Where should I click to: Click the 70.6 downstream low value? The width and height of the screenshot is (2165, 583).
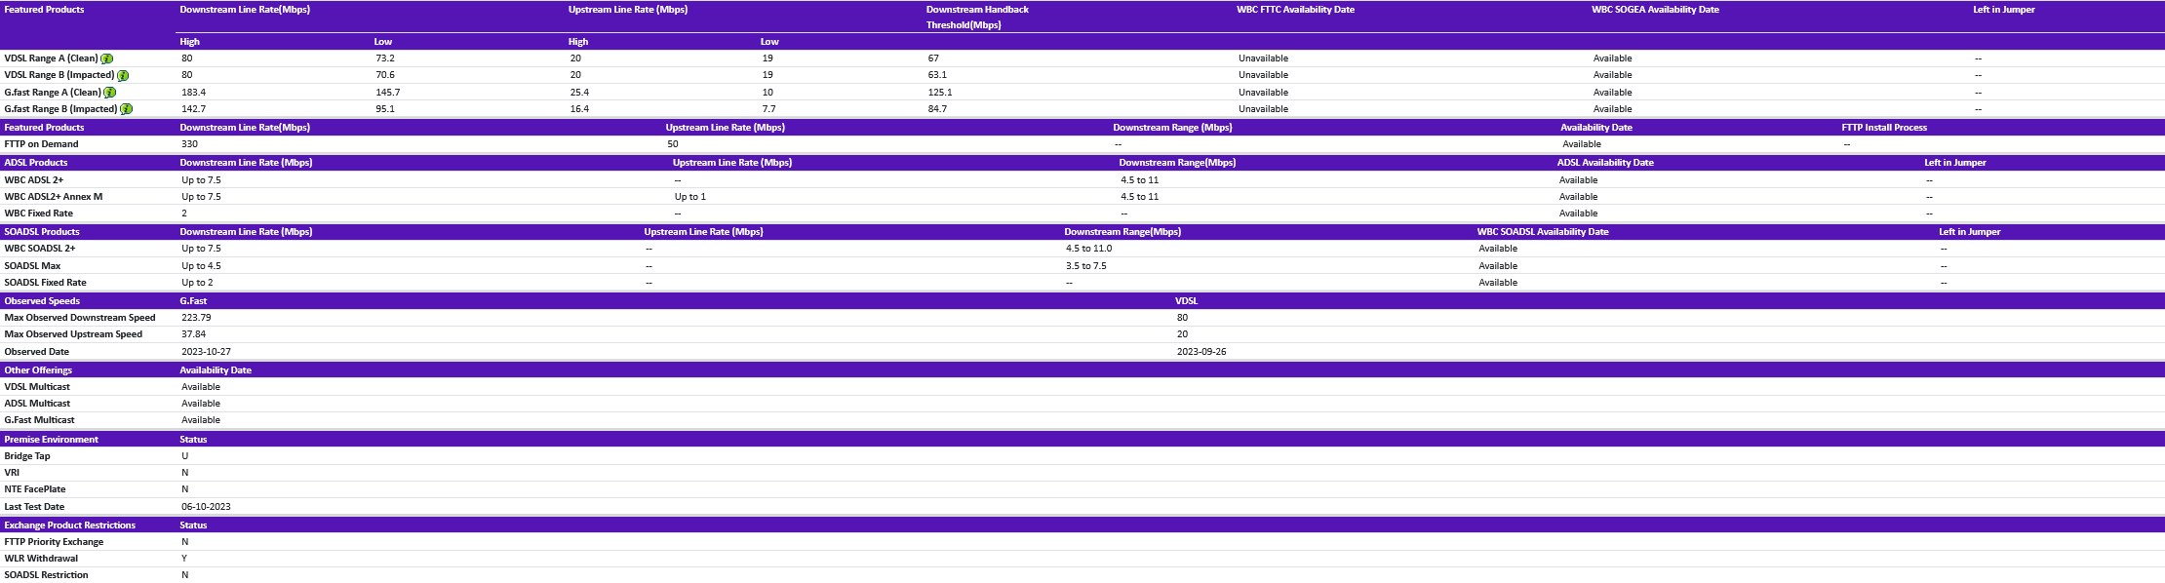tap(385, 75)
